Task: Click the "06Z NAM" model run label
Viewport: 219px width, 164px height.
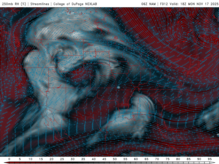Action: [x=148, y=4]
